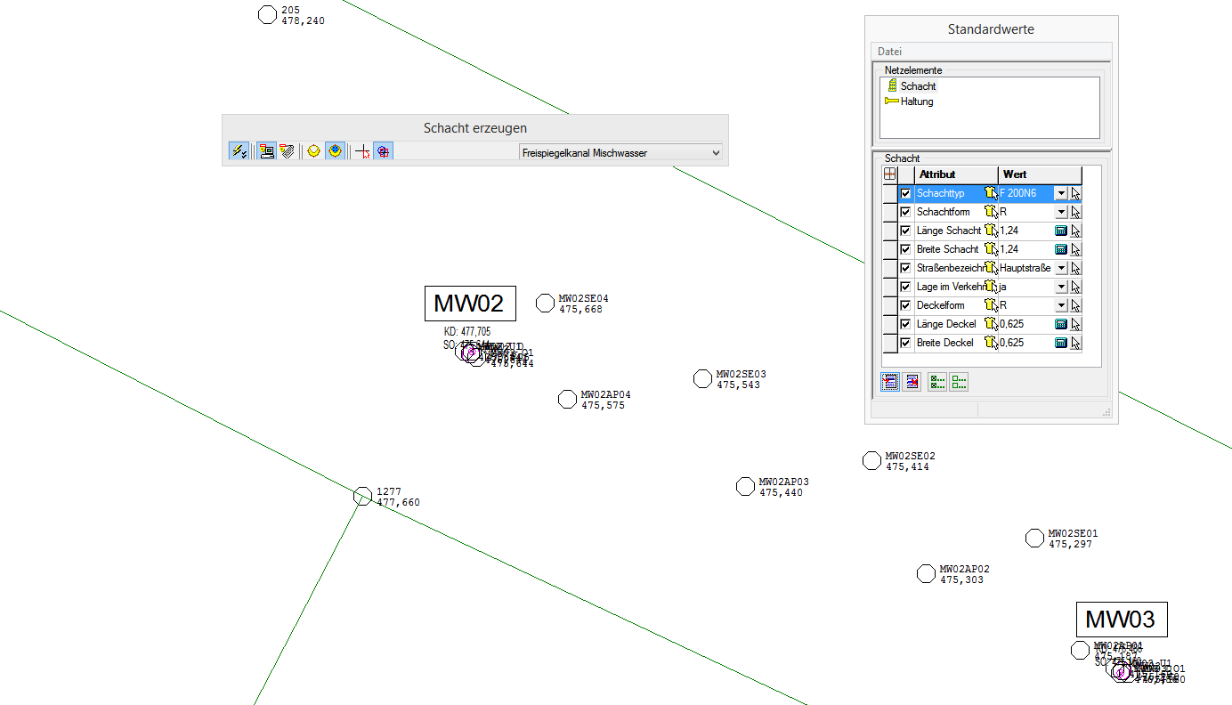
Task: Click the blue-centered manhole icon in toolbar
Action: [x=334, y=151]
